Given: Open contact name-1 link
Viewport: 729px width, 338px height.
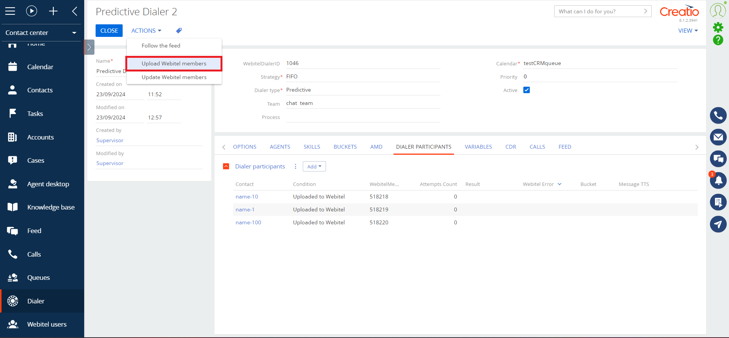Looking at the screenshot, I should click(245, 209).
